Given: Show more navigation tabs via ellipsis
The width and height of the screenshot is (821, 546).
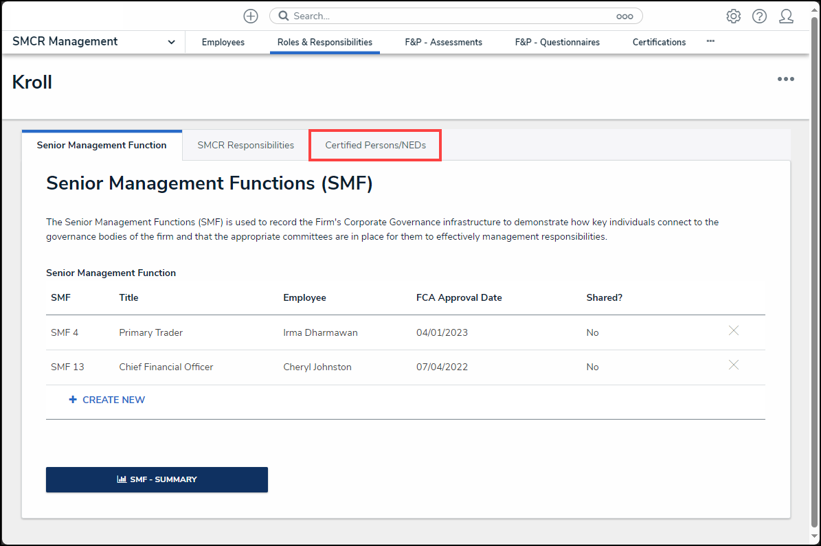Looking at the screenshot, I should pos(710,41).
